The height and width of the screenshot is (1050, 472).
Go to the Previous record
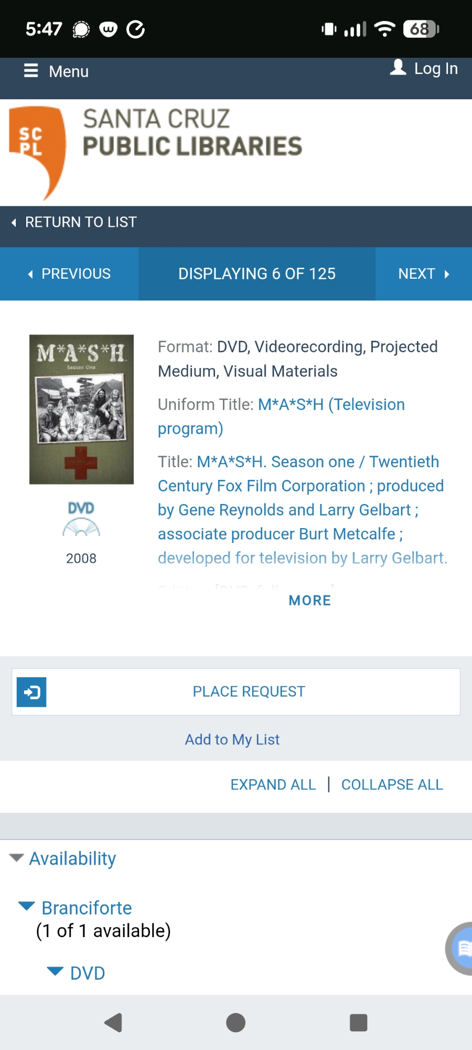tap(69, 274)
